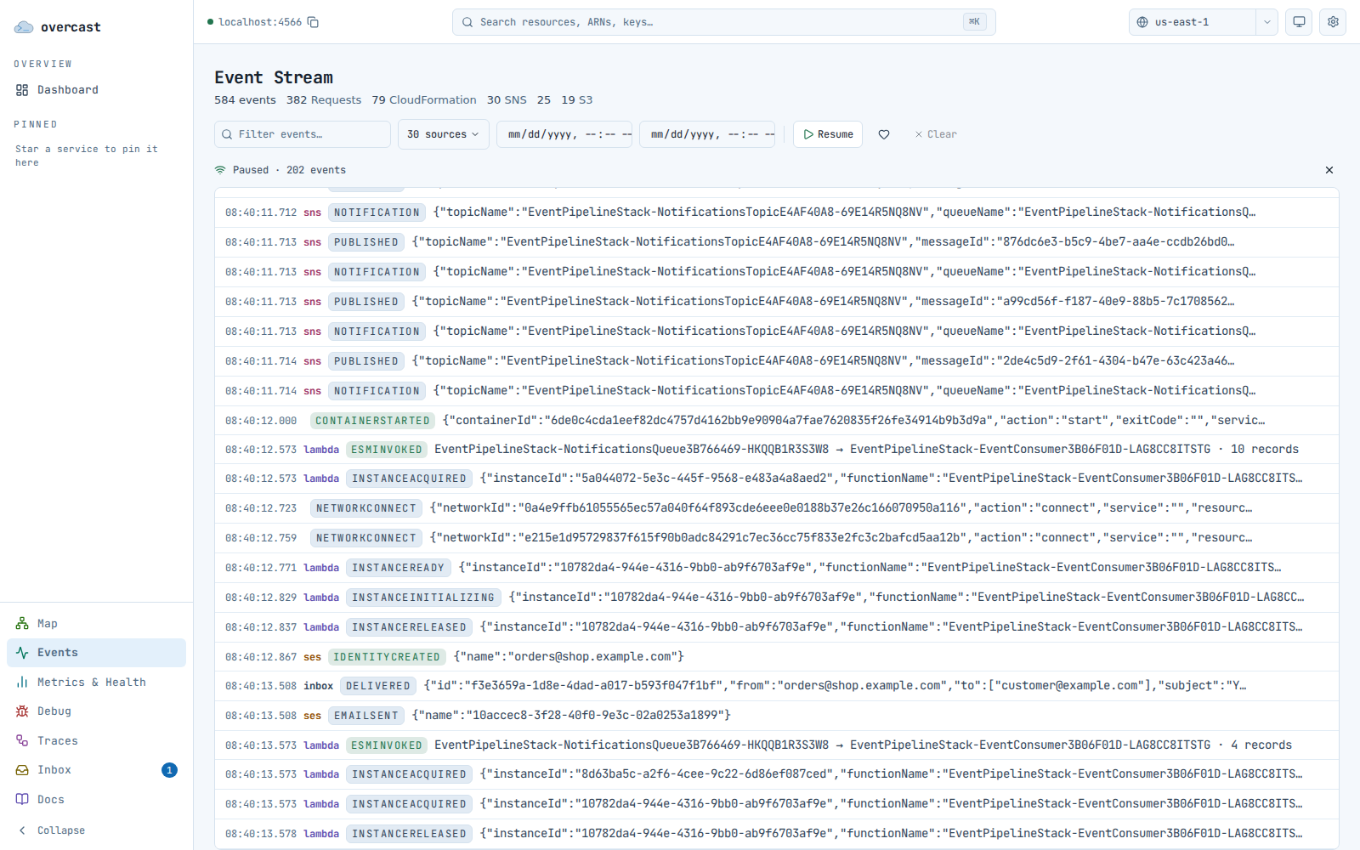Filter by 19 S3
Viewport: 1360px width, 850px height.
click(x=576, y=100)
